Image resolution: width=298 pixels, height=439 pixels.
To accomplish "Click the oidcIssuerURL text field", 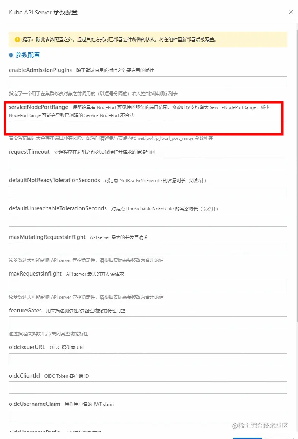I will point(148,359).
